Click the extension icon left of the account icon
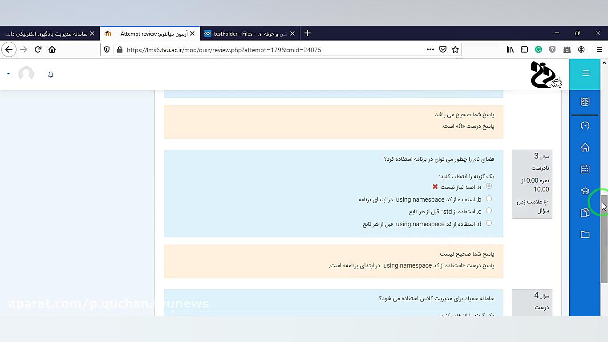The width and height of the screenshot is (608, 342). click(567, 49)
